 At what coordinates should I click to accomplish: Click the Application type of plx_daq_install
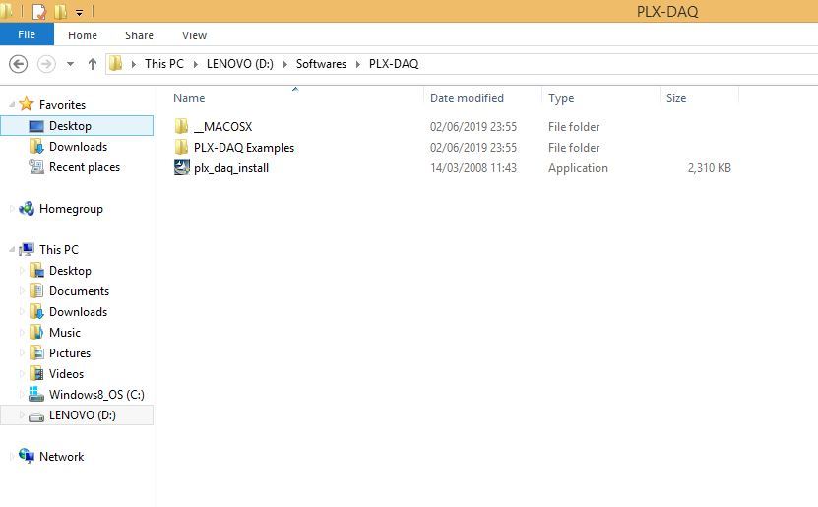point(578,168)
